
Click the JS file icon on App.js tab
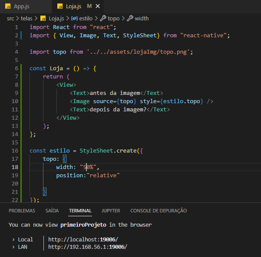(x=8, y=7)
